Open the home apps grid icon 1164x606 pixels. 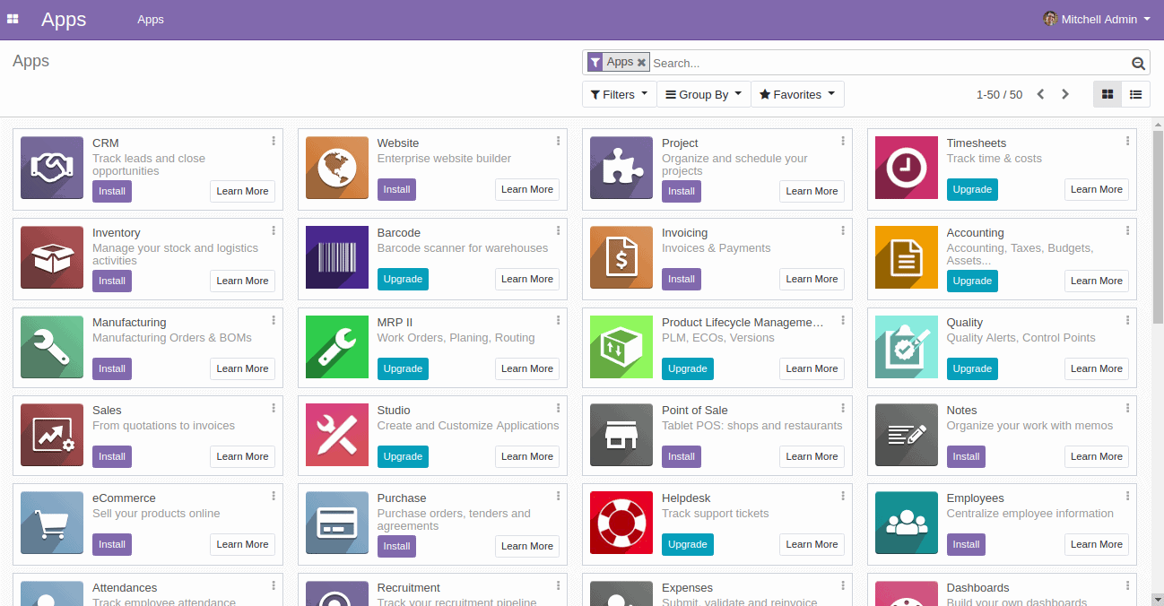[13, 19]
